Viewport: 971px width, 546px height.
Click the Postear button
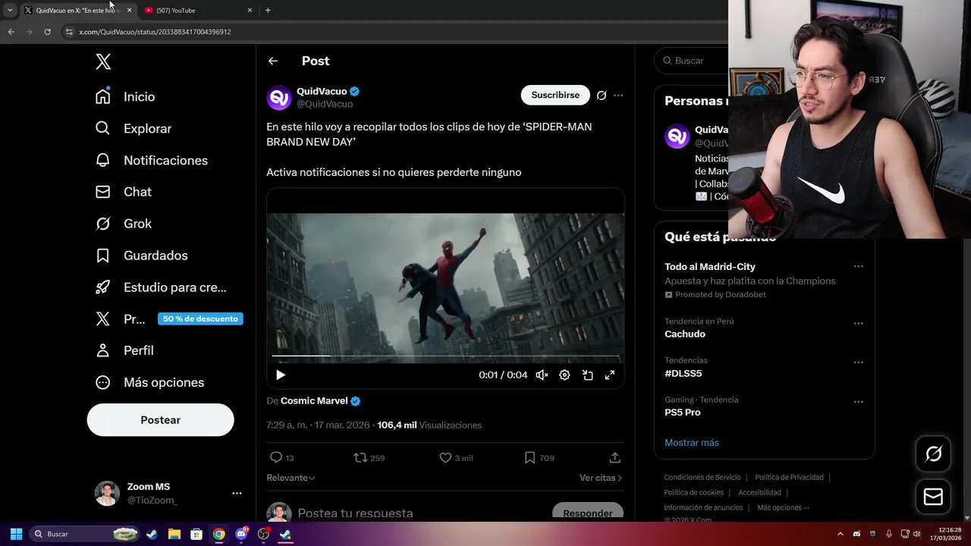[x=160, y=420]
